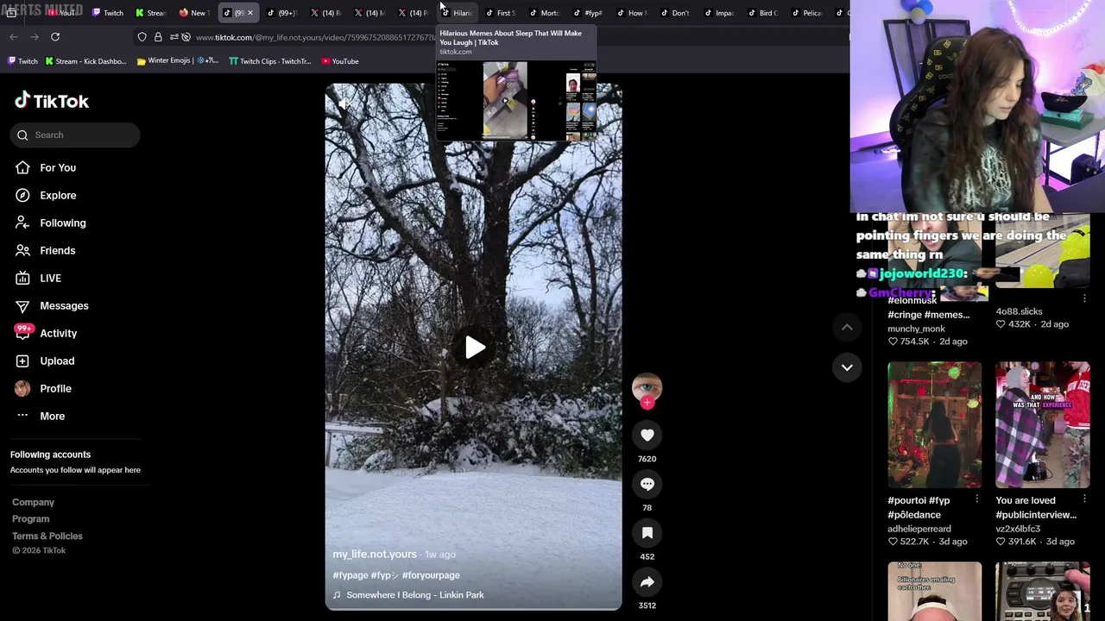Screen dimensions: 1105x621
Task: Reload the page in the browser
Action: (x=55, y=37)
